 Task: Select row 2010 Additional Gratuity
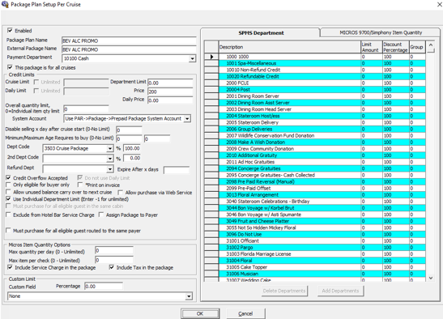click(x=322, y=155)
